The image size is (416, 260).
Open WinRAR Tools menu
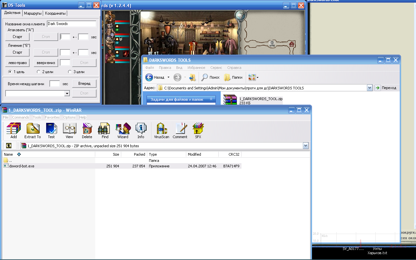click(37, 117)
